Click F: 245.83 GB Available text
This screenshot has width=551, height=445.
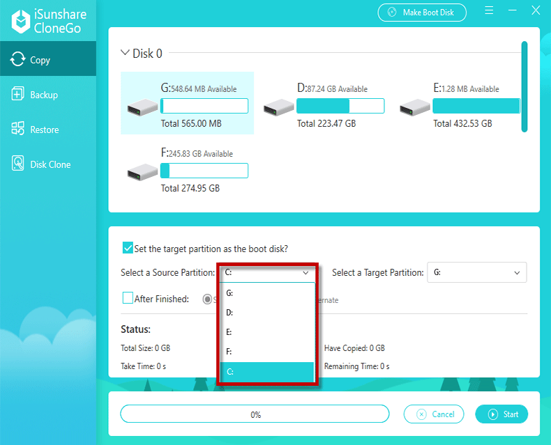[x=197, y=153]
